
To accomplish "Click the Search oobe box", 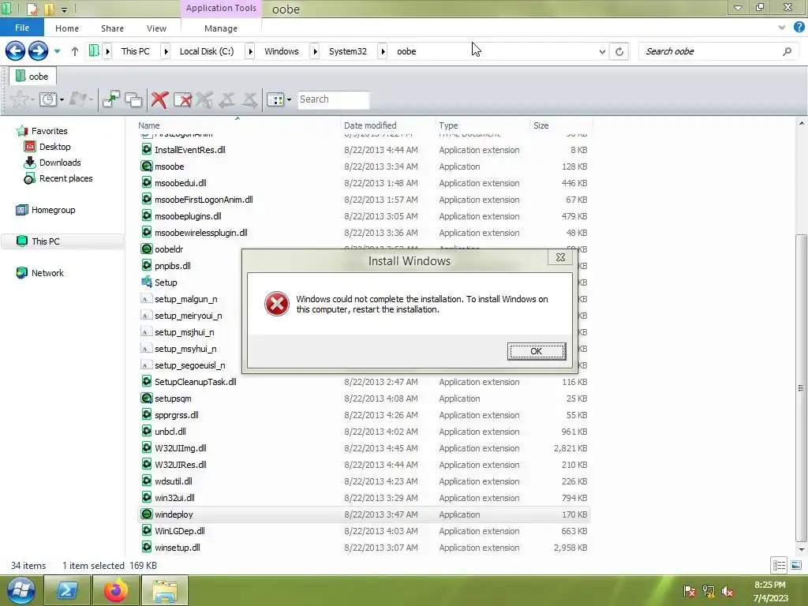I will tap(711, 51).
